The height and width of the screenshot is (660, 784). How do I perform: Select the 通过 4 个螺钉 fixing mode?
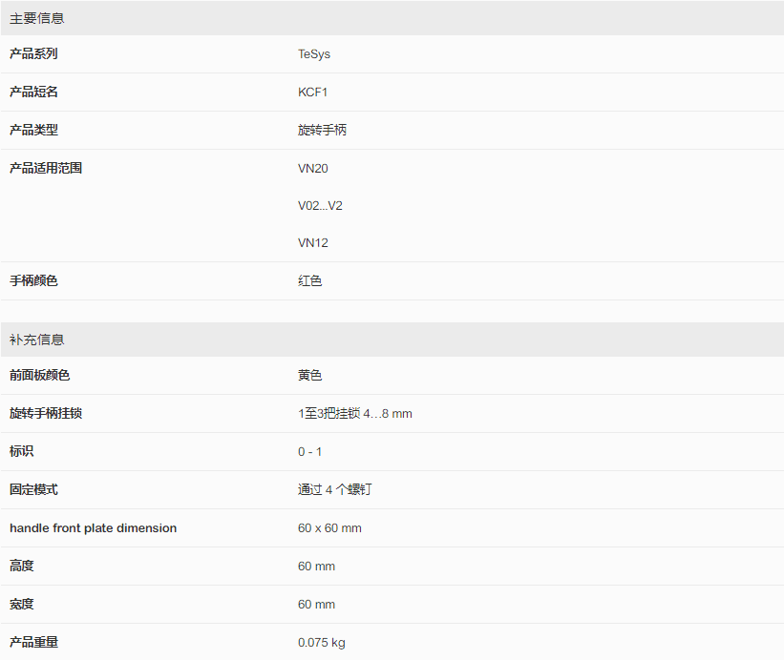pos(334,489)
